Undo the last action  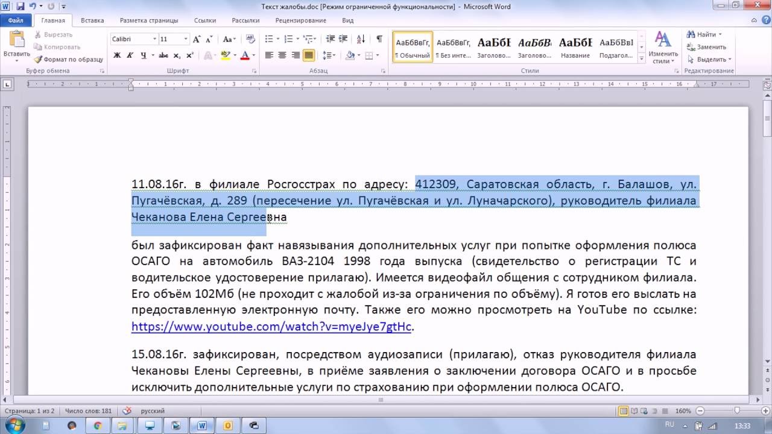pos(33,7)
